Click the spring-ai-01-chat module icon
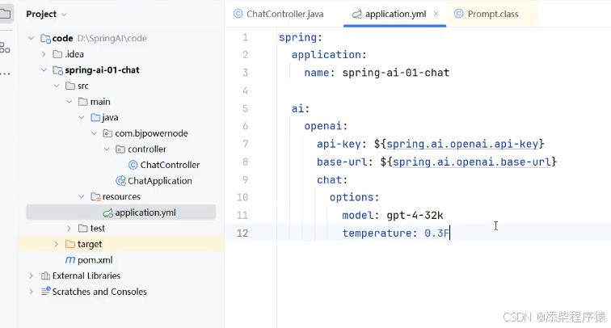Screen dimensions: 611x328 click(x=57, y=70)
